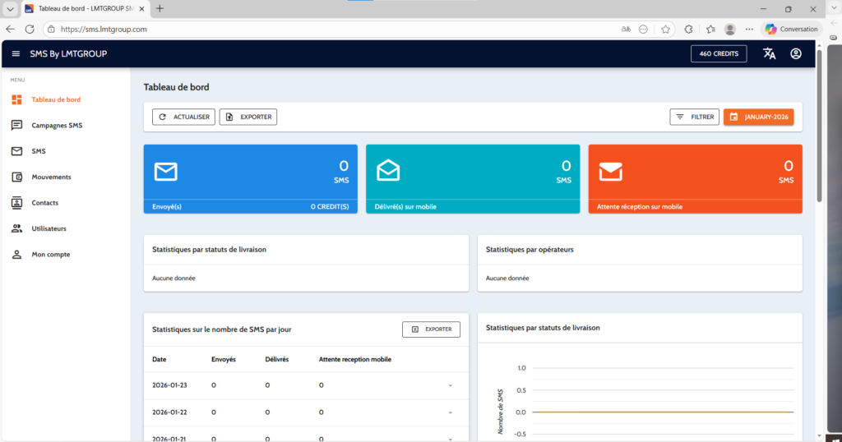Image resolution: width=842 pixels, height=442 pixels.
Task: Open the hamburger menu icon
Action: pyautogui.click(x=16, y=54)
